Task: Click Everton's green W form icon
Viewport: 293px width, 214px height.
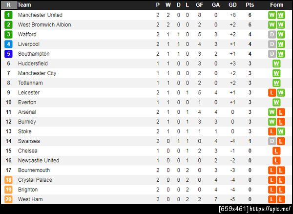Action: 276,102
